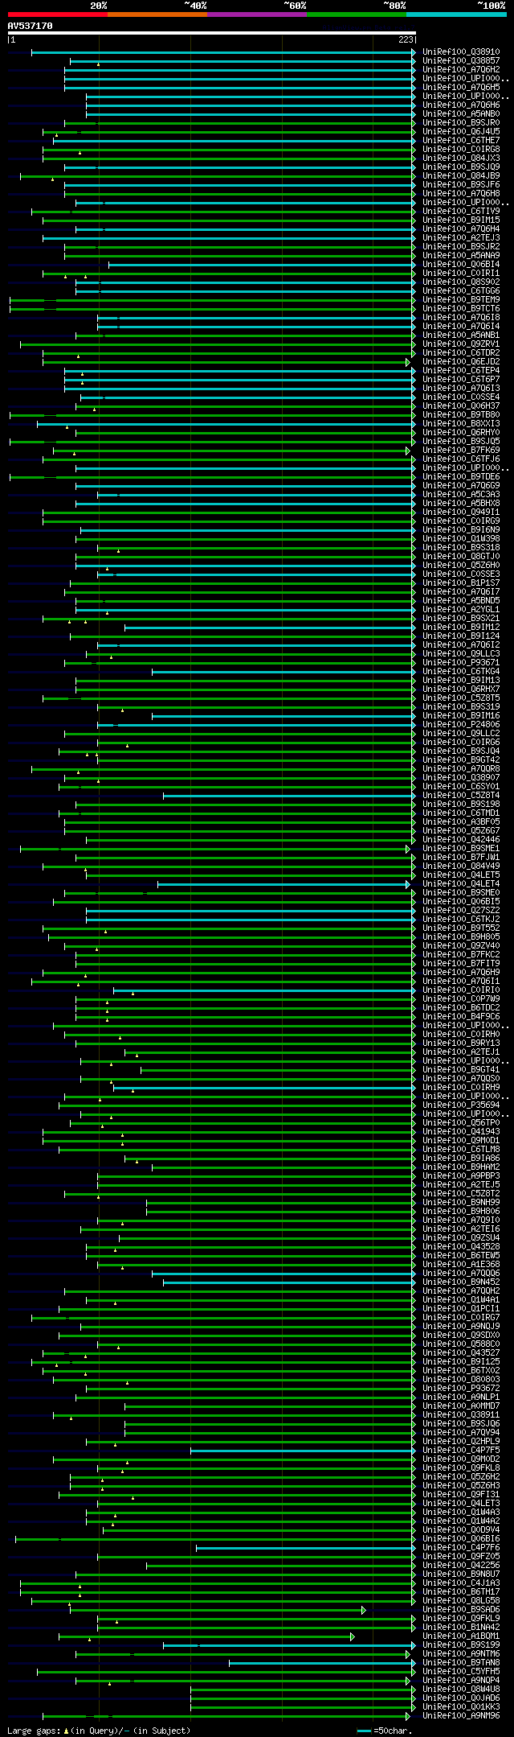Select the UniRef100_Q949I1 label

point(461,512)
